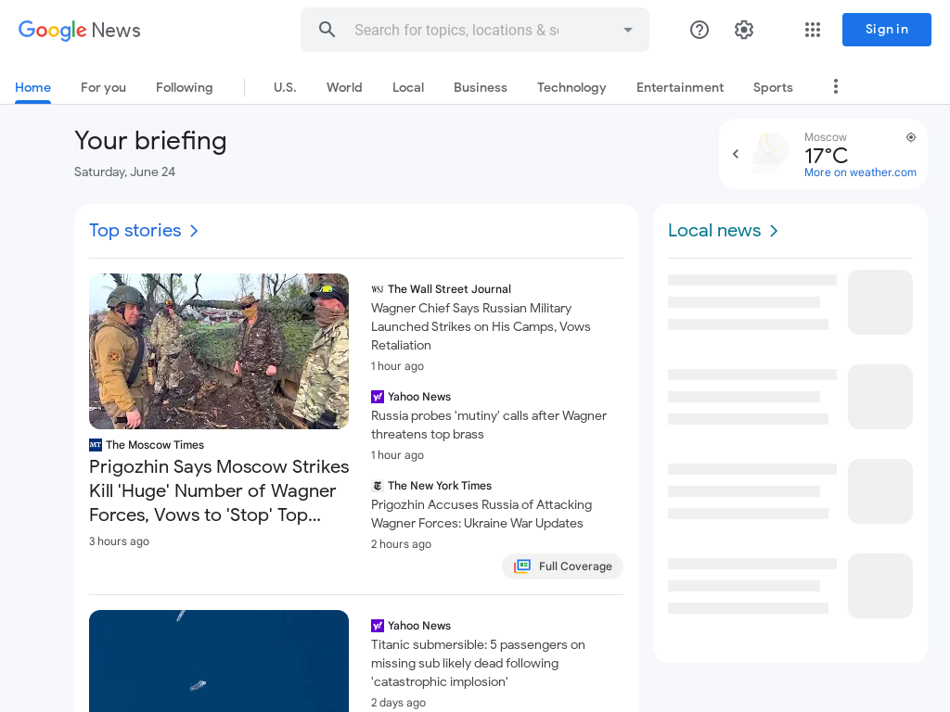Open the Google apps grid icon

(x=813, y=30)
